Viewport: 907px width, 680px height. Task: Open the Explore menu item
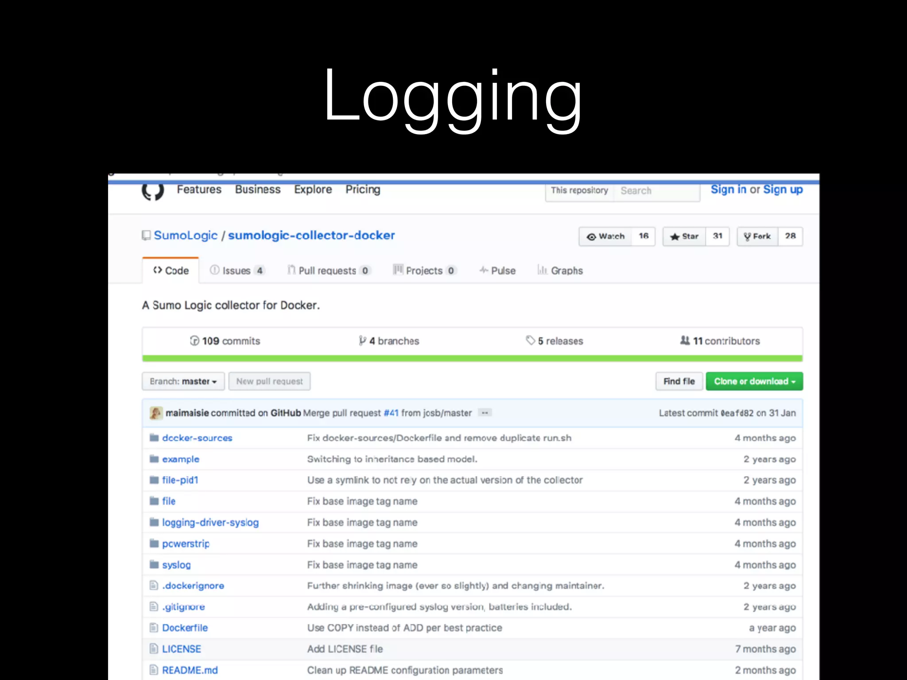(x=313, y=189)
